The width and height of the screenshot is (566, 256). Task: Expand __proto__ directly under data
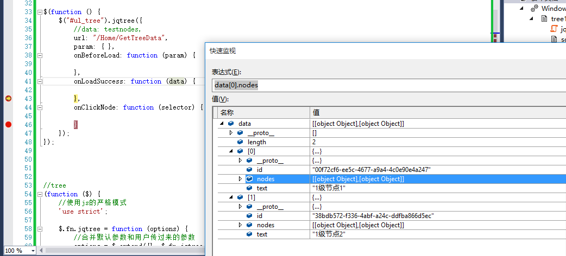click(231, 133)
